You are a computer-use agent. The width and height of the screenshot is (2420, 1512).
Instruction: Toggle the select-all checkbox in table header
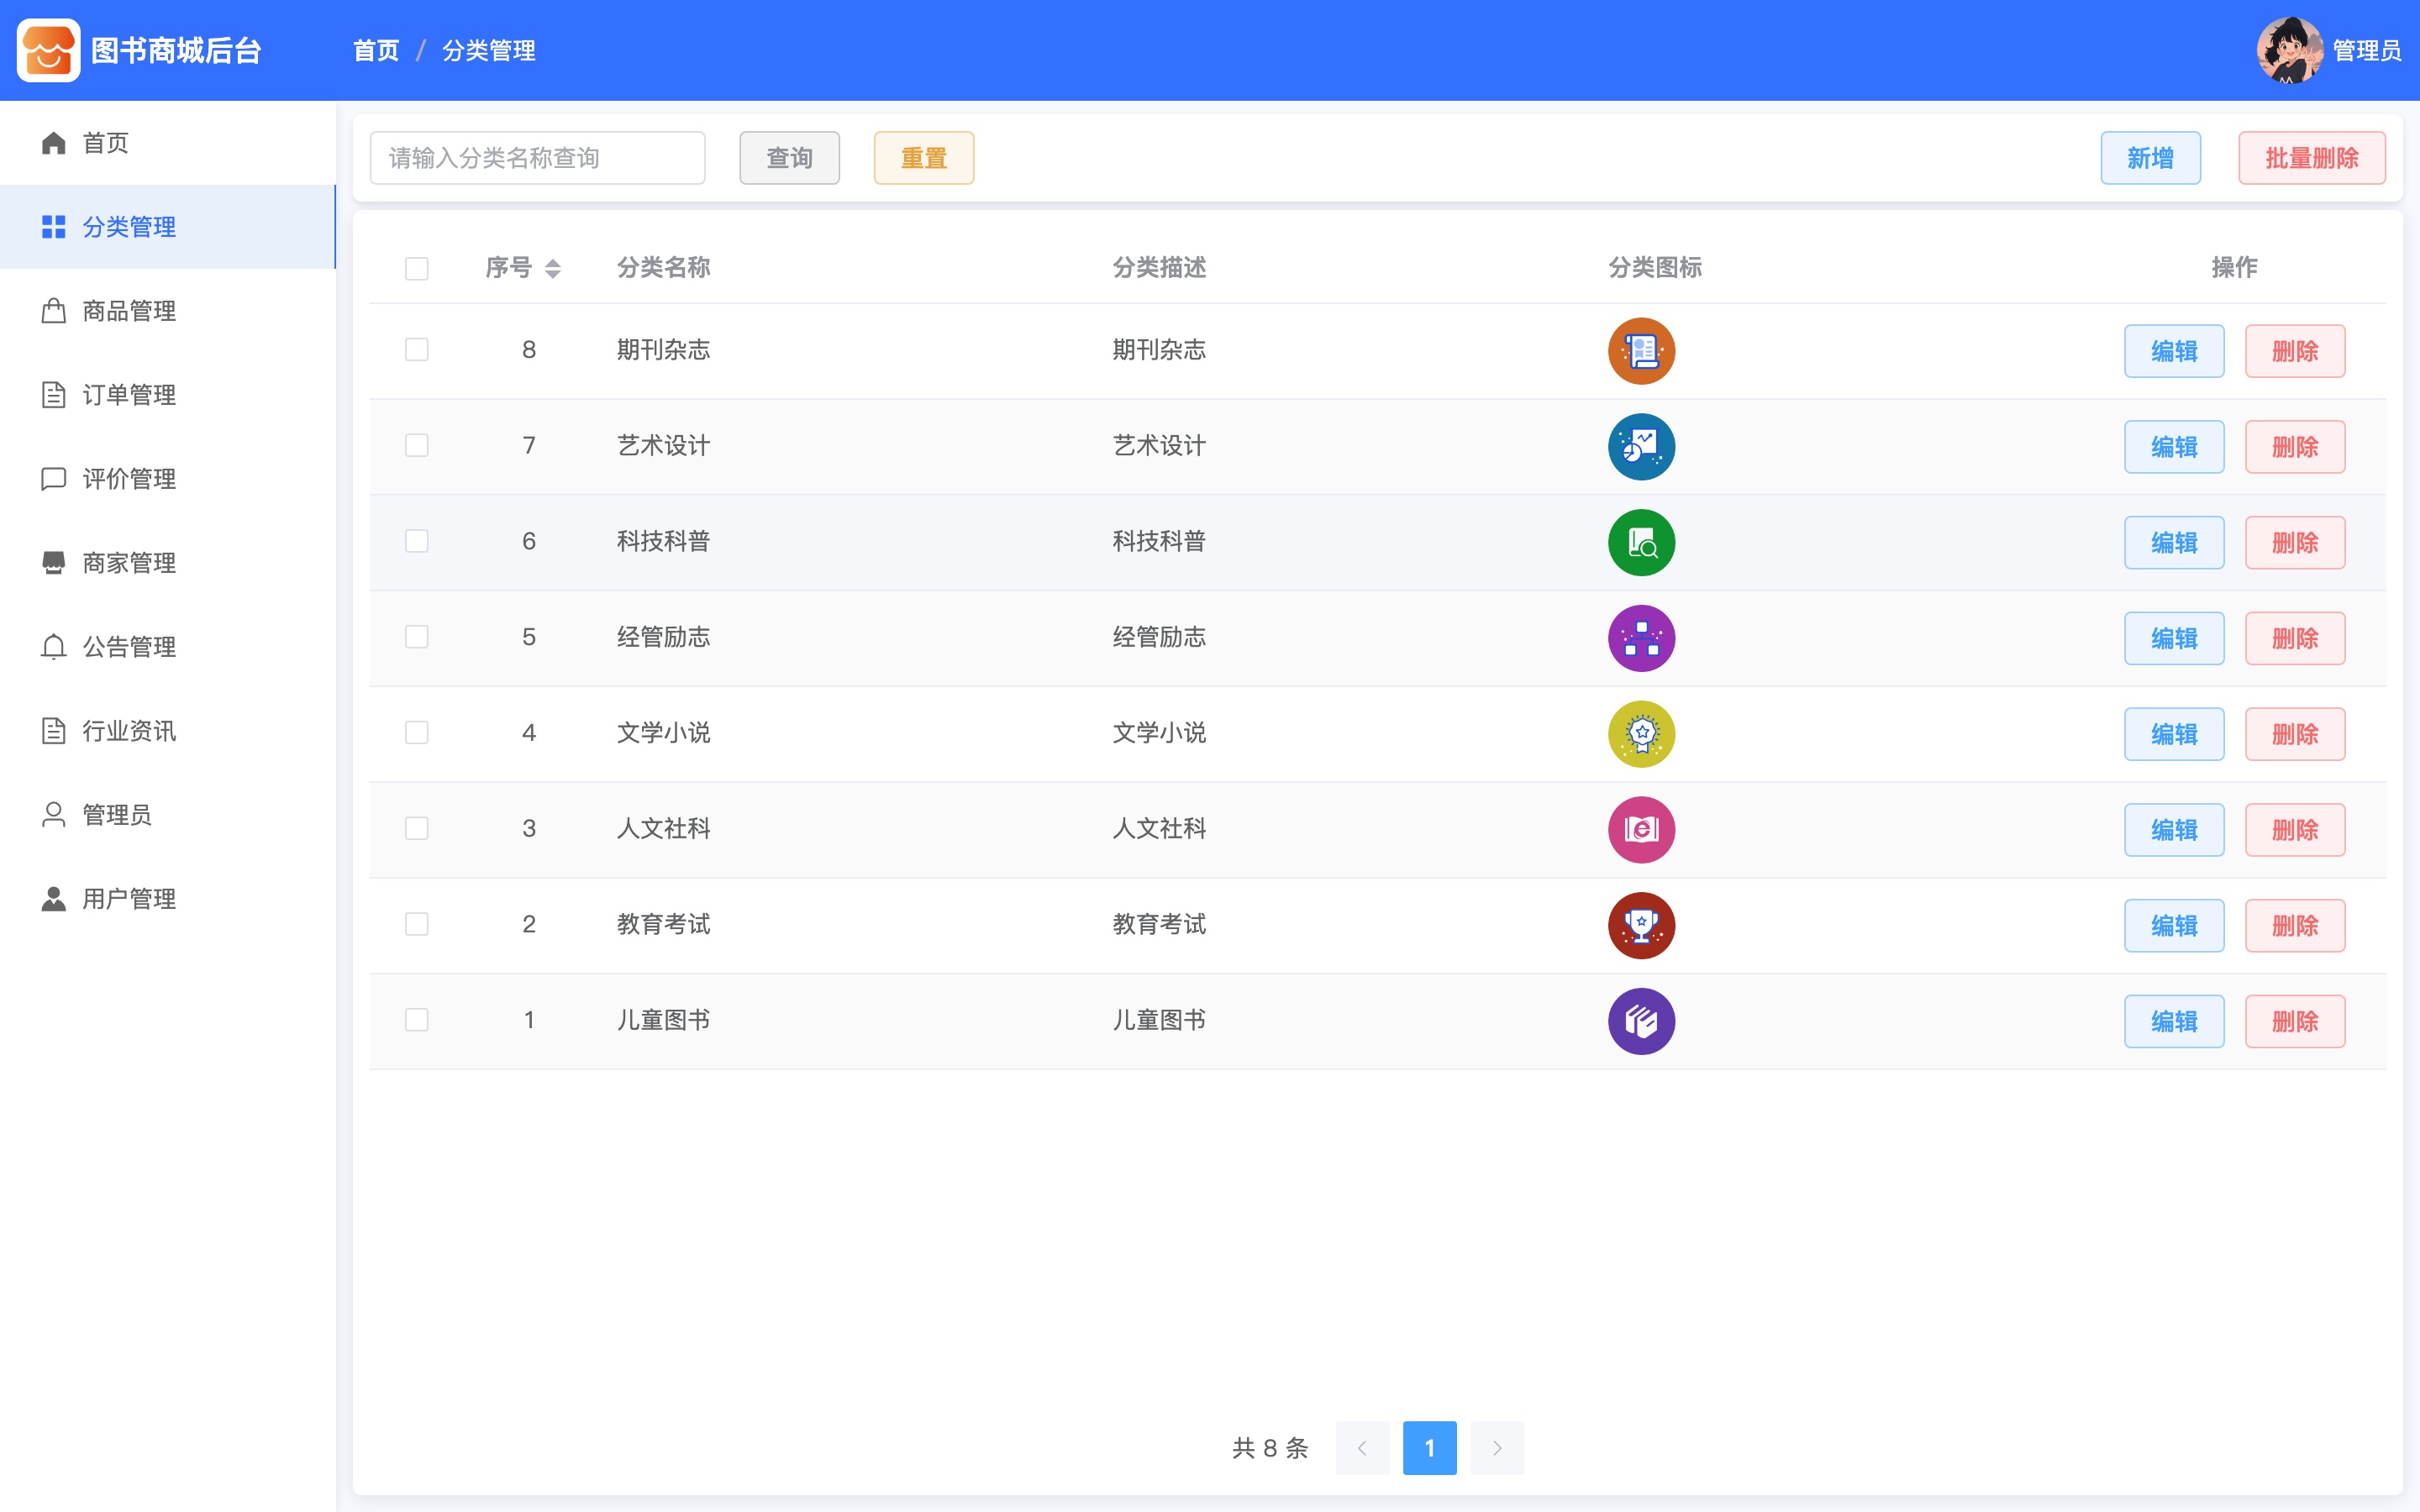click(417, 268)
